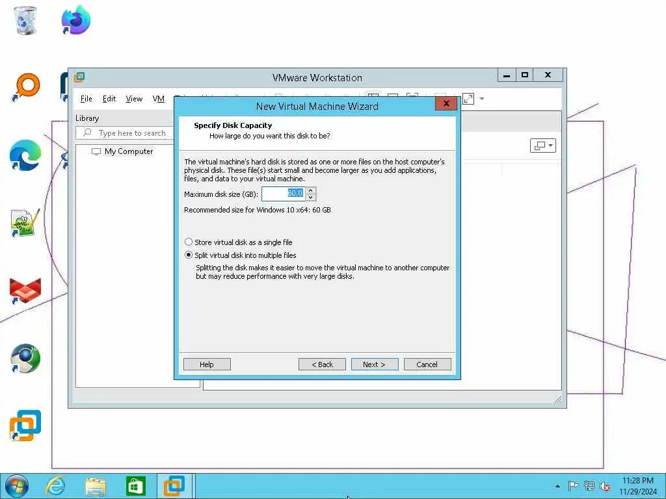Viewport: 666px width, 499px height.
Task: Minimize the VMware Workstation window
Action: point(506,75)
